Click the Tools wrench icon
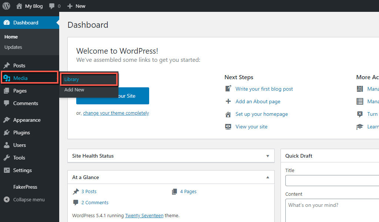 click(7, 158)
